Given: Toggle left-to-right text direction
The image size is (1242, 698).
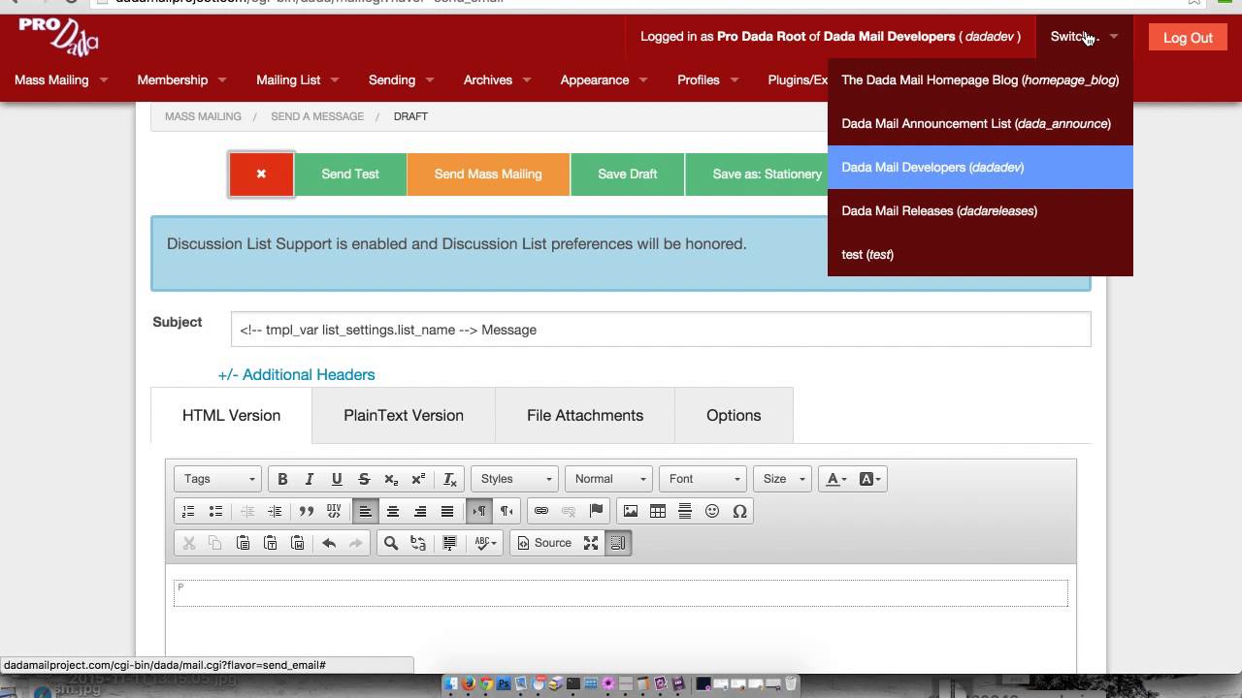Looking at the screenshot, I should pos(479,511).
